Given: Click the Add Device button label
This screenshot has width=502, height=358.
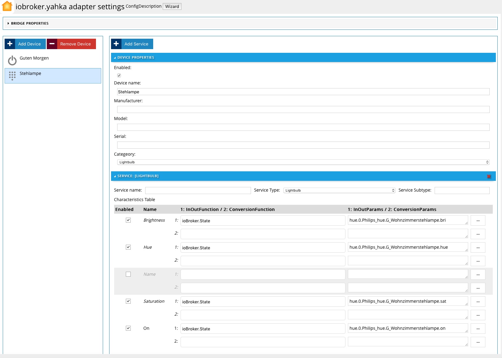Looking at the screenshot, I should point(30,44).
